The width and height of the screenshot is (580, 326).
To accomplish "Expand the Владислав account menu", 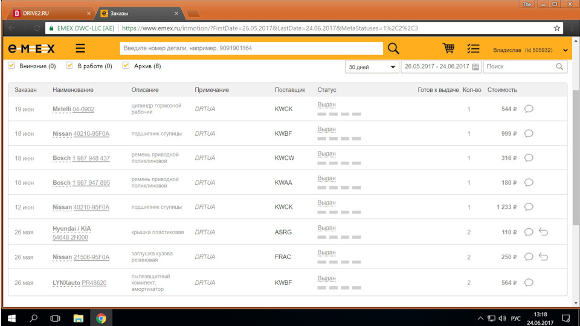I will coord(565,50).
